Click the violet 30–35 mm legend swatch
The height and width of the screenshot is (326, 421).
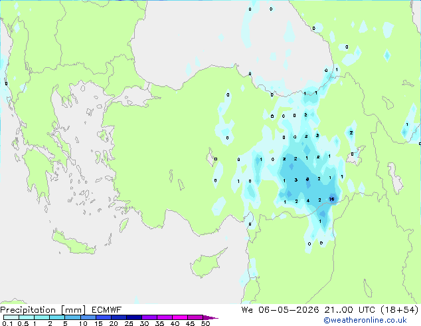pyautogui.click(x=149, y=317)
